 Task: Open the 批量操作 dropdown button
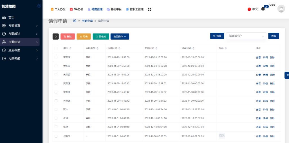pyautogui.click(x=120, y=37)
